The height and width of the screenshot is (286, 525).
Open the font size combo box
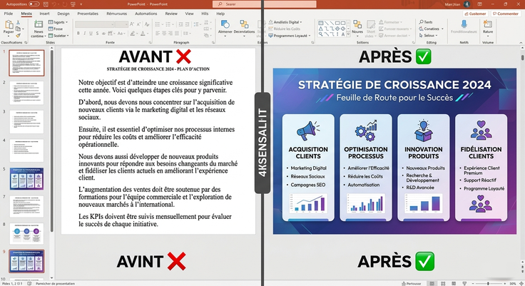point(121,24)
